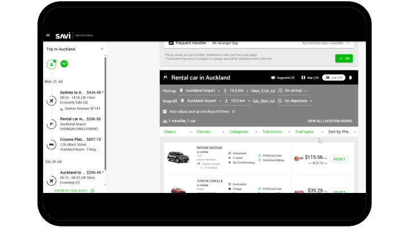Expand the Fuel types filter dropdown
The image size is (409, 227).
click(x=308, y=132)
